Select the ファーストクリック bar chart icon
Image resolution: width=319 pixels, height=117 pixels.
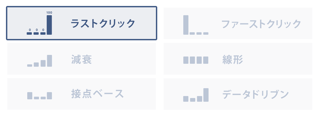pos(196,25)
